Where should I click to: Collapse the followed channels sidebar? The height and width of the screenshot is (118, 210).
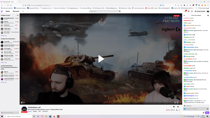tap(18, 16)
